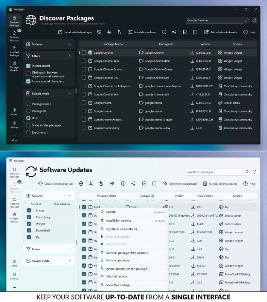
Task: Uncheck the Pip source checkbox
Action: coord(29,237)
